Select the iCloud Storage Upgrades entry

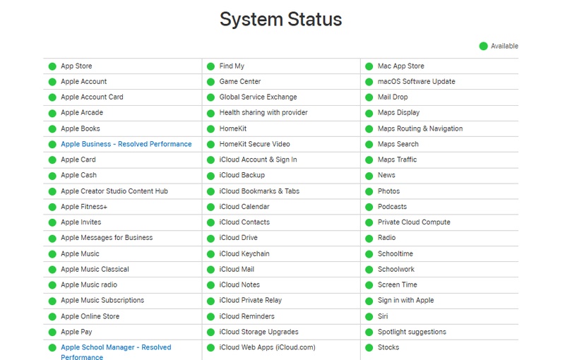258,332
